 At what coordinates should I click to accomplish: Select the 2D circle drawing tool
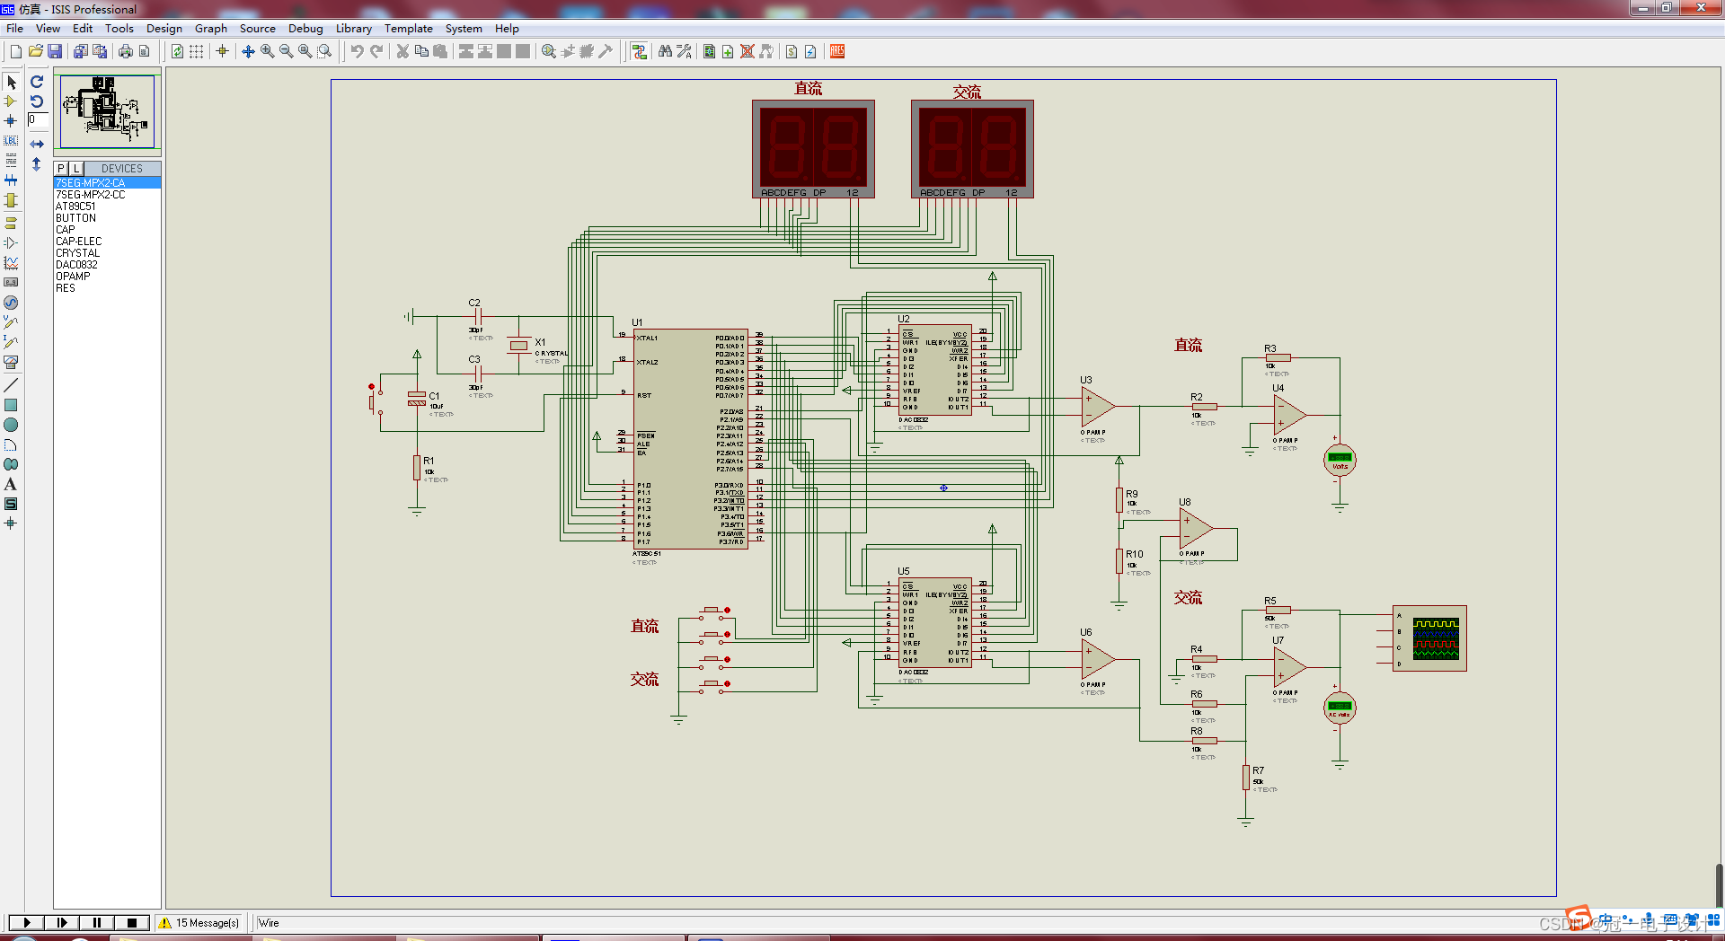[x=11, y=425]
